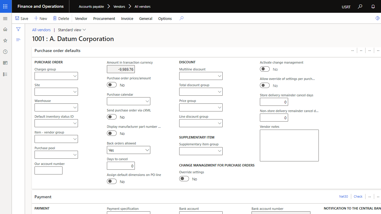Image resolution: width=381 pixels, height=214 pixels.
Task: Expand the Standard view selector
Action: tap(72, 30)
